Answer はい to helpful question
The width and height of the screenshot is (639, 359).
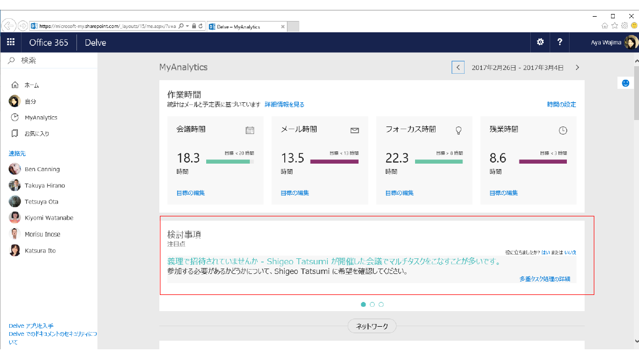tap(545, 252)
